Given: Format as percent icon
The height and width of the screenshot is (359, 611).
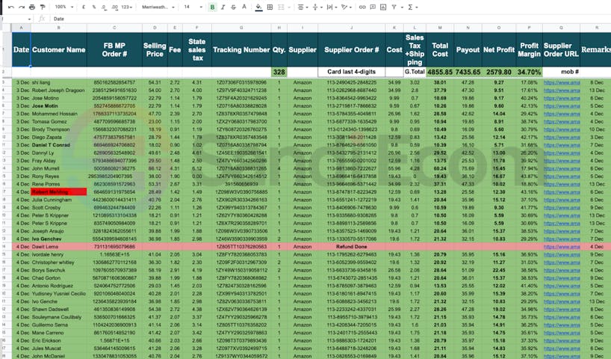Looking at the screenshot, I should [94, 7].
